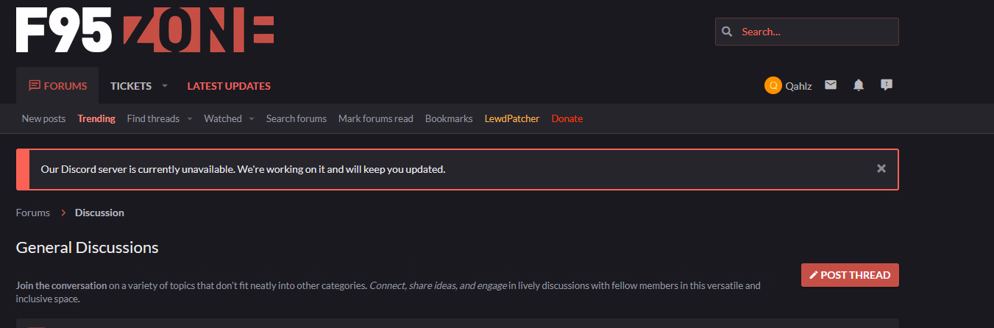Click the Qahlz avatar icon
Screen dimensions: 994x328
[773, 86]
